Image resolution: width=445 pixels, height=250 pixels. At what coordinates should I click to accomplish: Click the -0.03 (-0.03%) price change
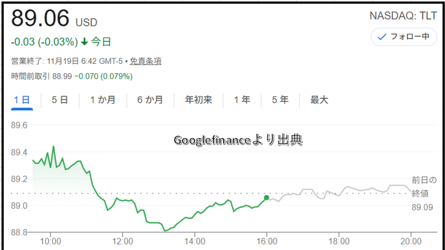44,42
